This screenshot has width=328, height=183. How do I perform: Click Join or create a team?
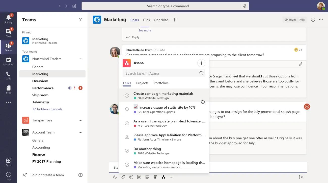(x=47, y=175)
